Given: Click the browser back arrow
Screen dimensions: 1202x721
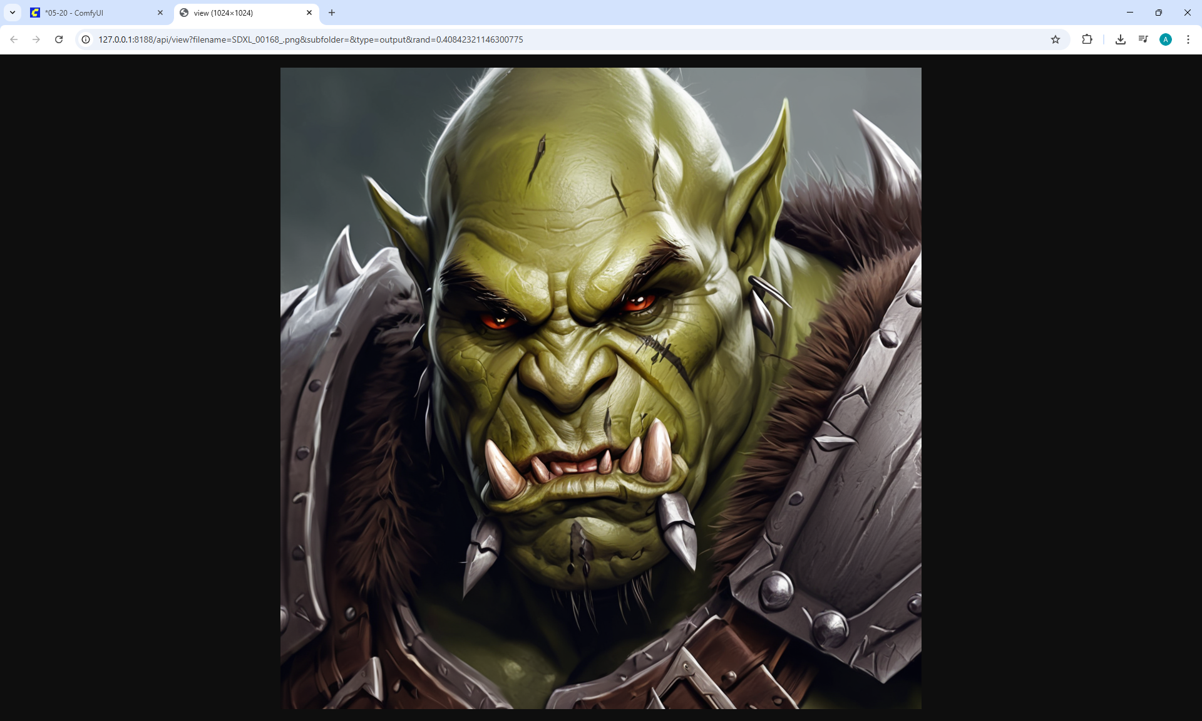Looking at the screenshot, I should [x=14, y=39].
